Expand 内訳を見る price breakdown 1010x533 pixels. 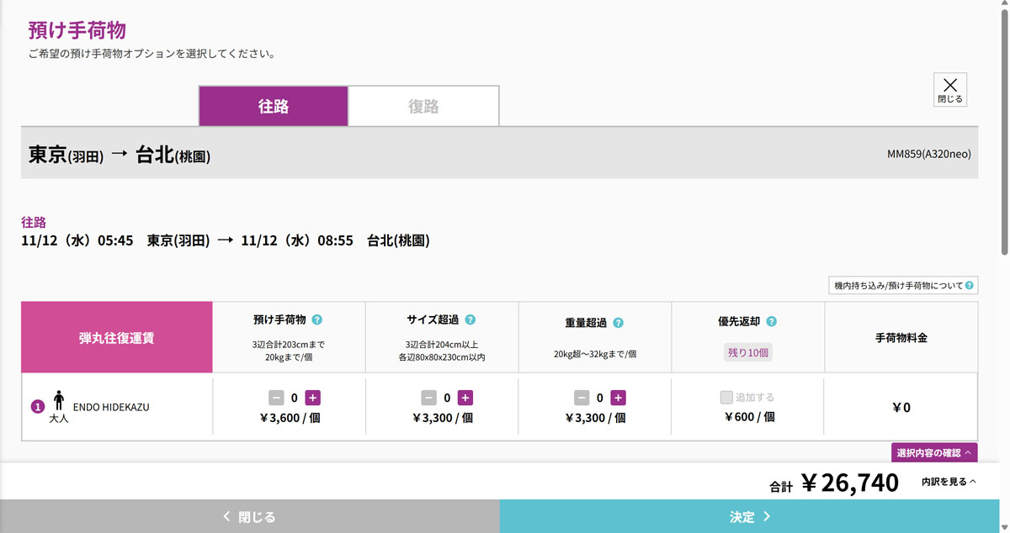(x=949, y=482)
